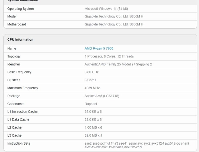Click the 'L3 Cache' label

click(14, 135)
